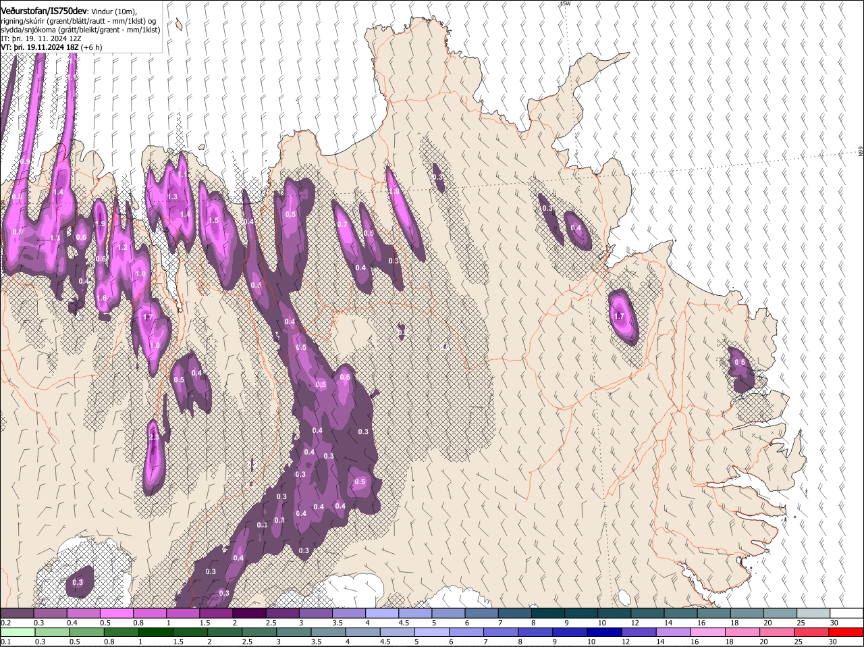Click the '1.5' precipitation value on the map
Screen dimensions: 864x647
coord(213,220)
